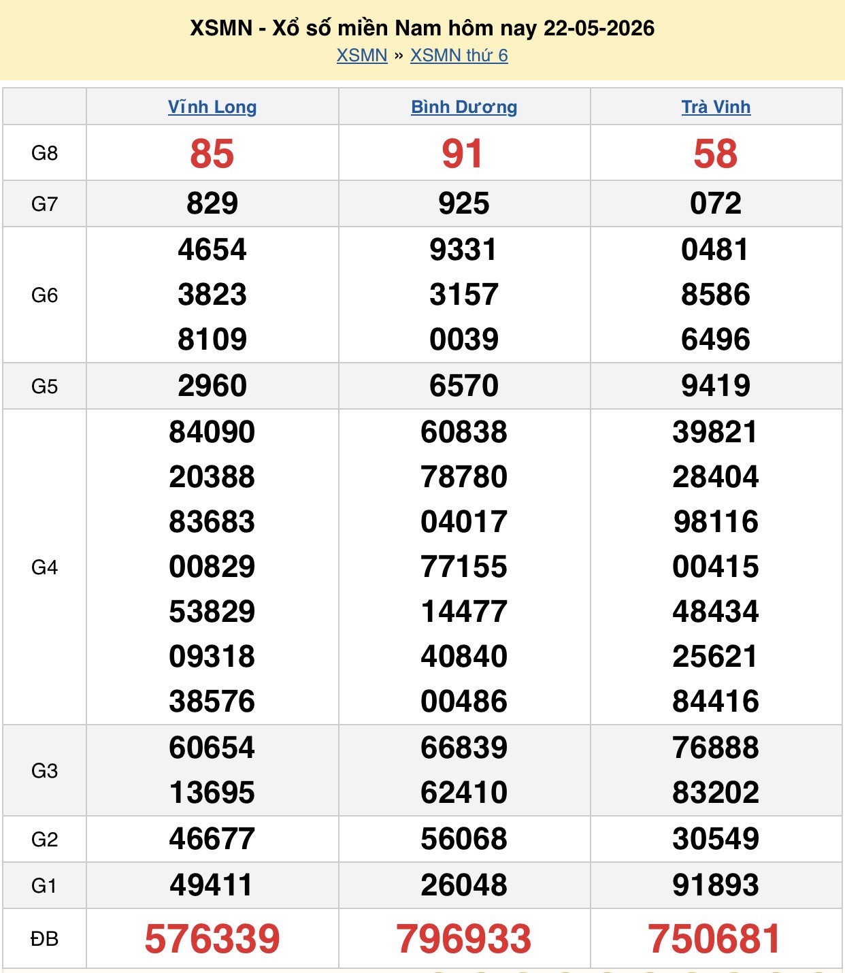Click G4 number 20388
The image size is (845, 973).
[x=212, y=477]
